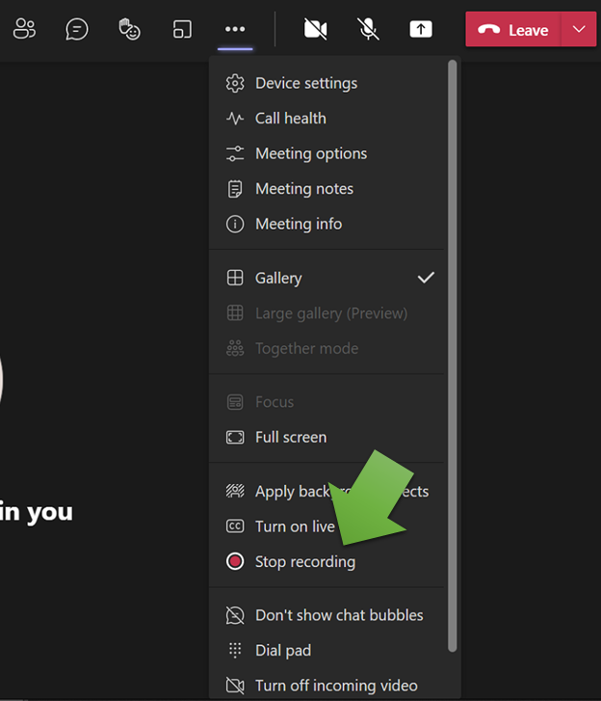Click the background effects pattern icon

(235, 491)
